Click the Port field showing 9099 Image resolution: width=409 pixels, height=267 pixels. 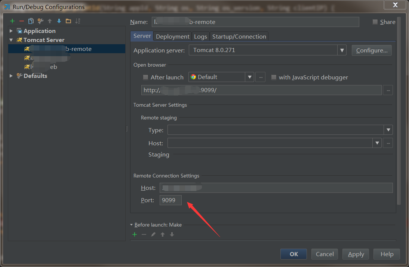click(x=170, y=200)
